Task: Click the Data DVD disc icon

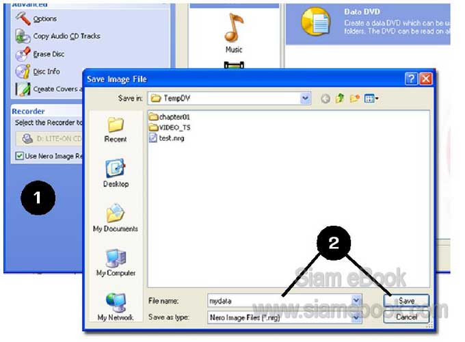Action: [x=315, y=21]
